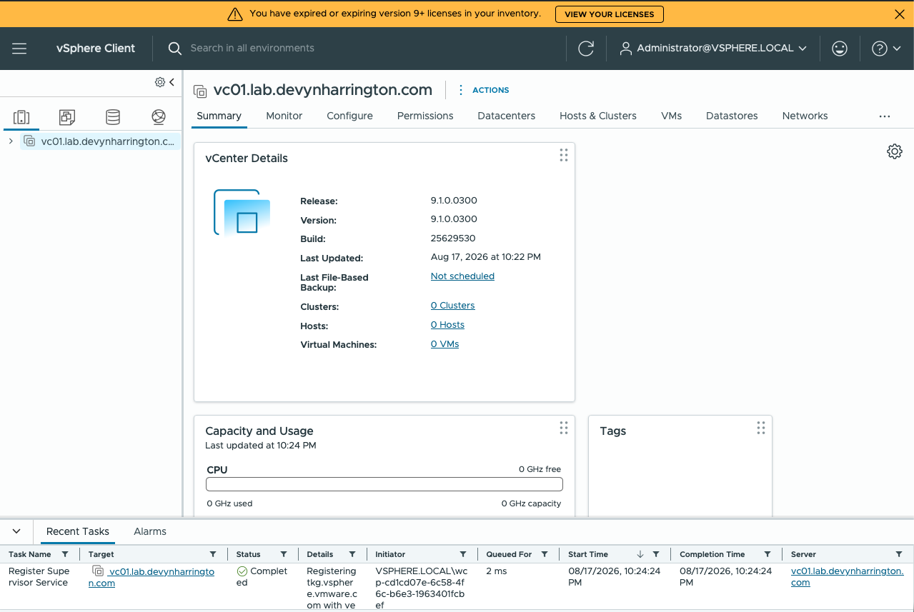This screenshot has height=612, width=914.
Task: Expand the vc01.lab.devynharrington.c... tree node
Action: coord(11,141)
